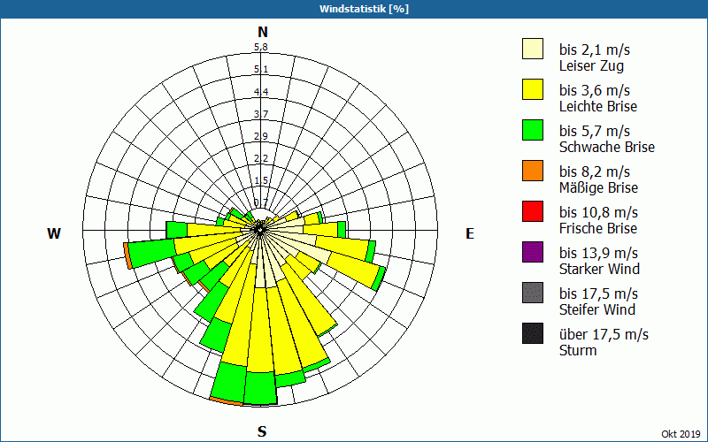Click the center hub of the wind rose

coord(260,230)
